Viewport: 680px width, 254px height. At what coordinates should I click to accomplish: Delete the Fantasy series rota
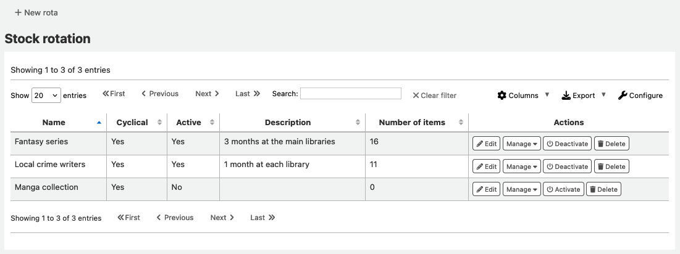pos(611,144)
